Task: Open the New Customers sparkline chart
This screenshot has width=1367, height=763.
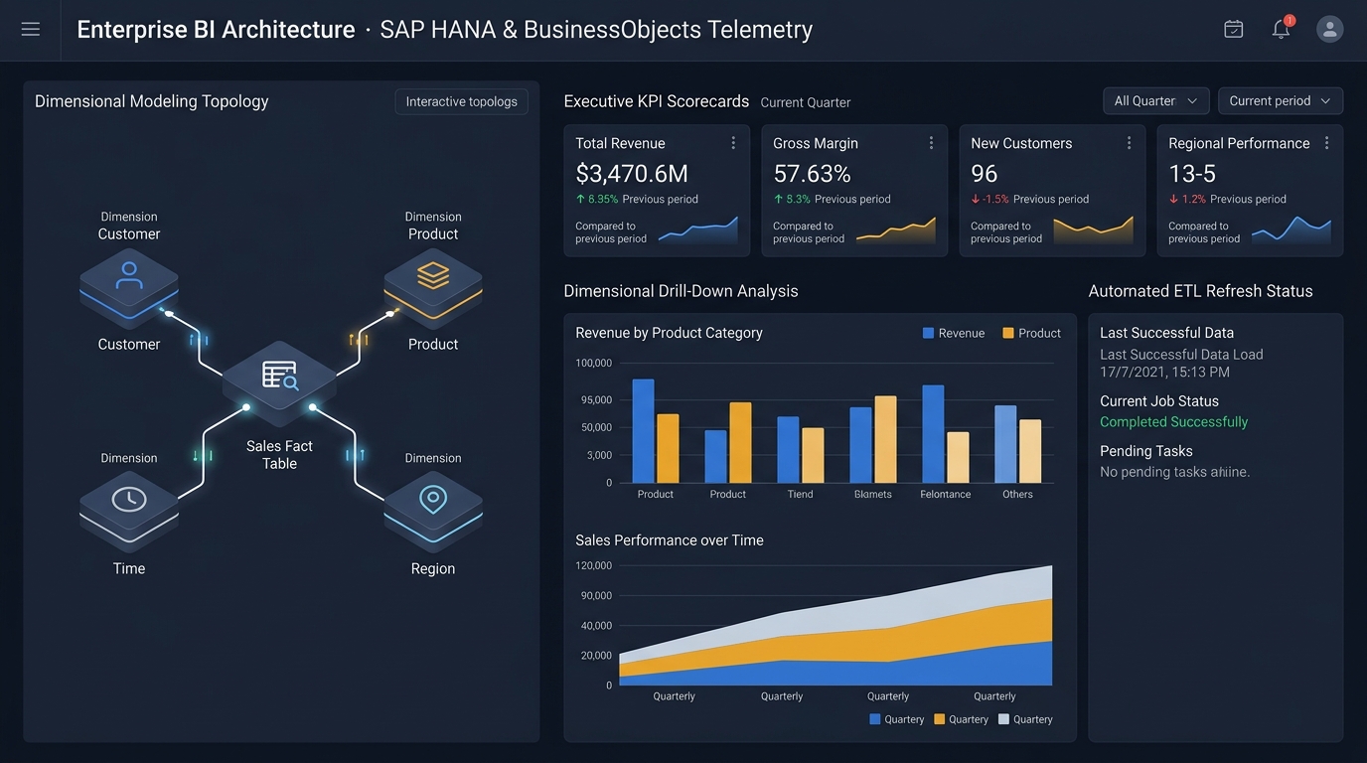Action: (x=1093, y=230)
